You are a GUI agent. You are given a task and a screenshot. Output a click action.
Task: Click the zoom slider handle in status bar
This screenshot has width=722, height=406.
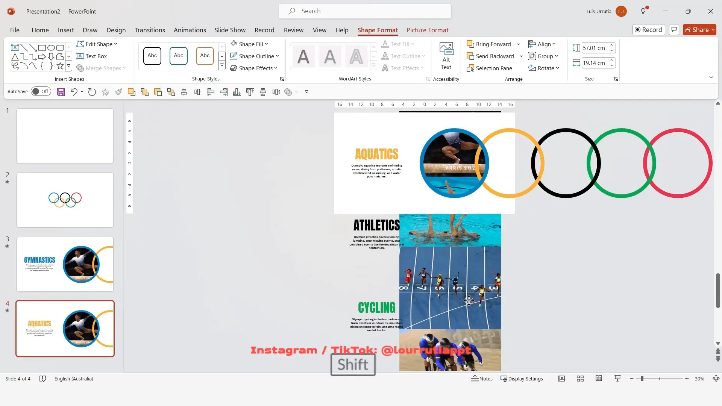coord(642,379)
